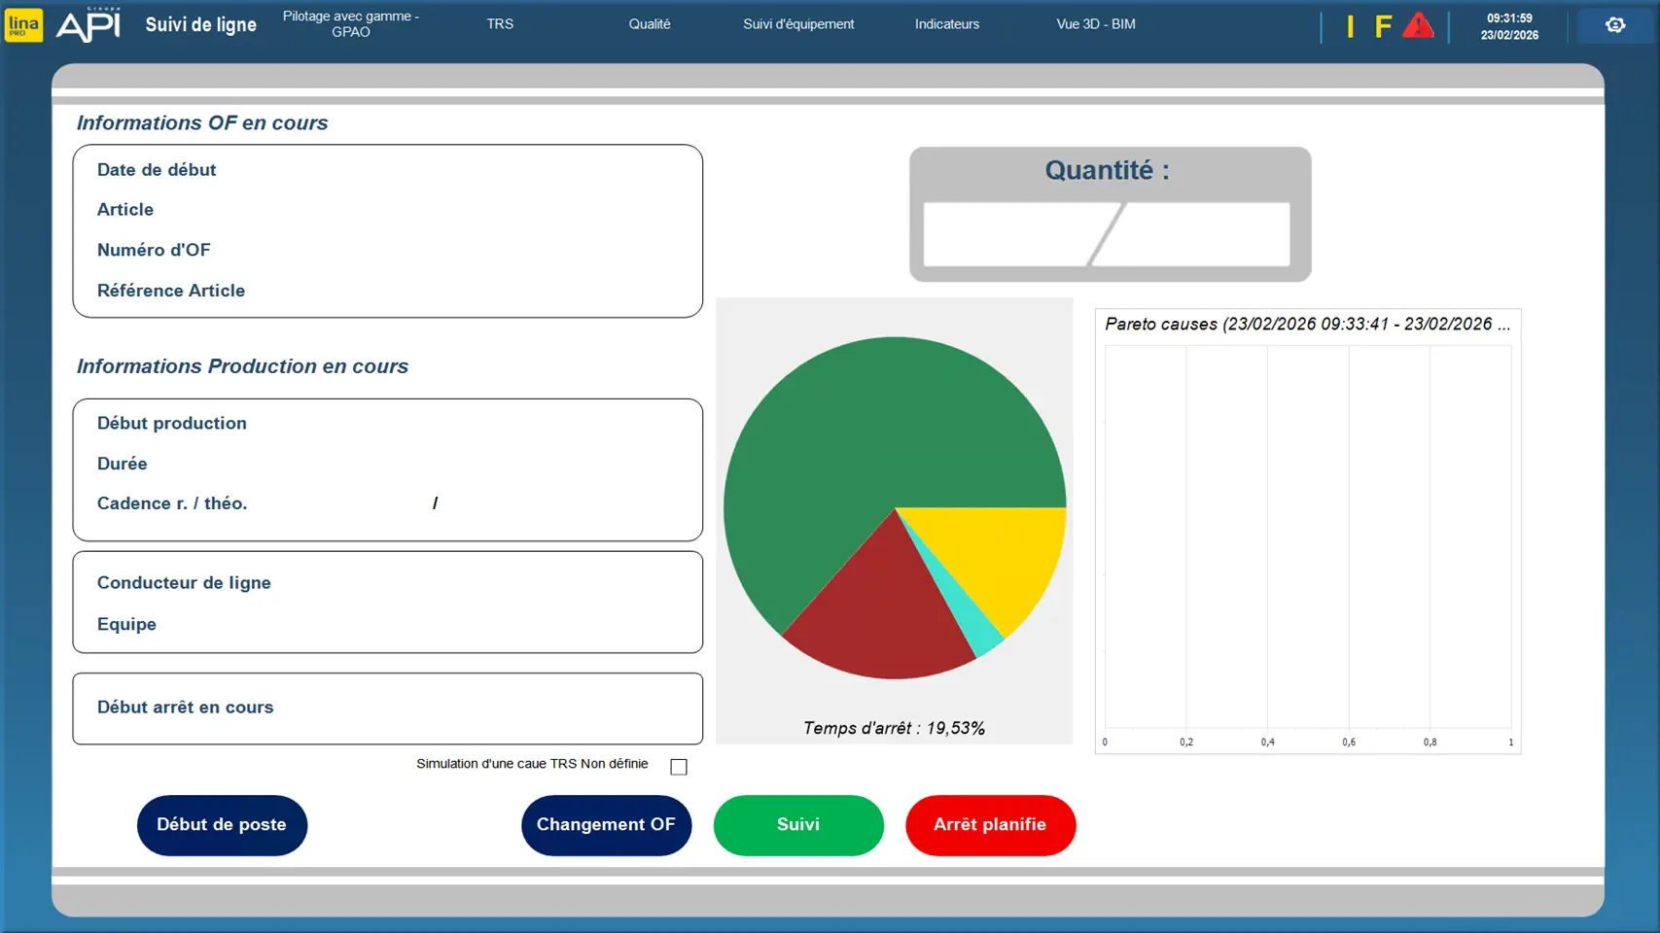Click the yellow lina PRO logo icon

click(x=23, y=24)
